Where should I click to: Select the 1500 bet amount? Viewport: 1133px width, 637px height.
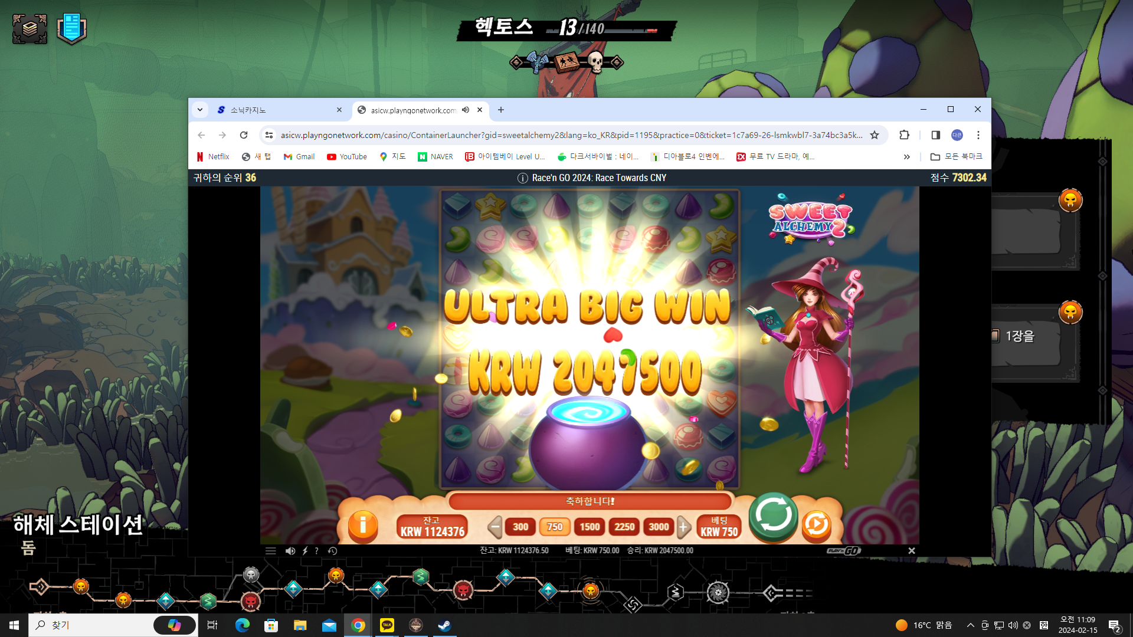coord(590,527)
